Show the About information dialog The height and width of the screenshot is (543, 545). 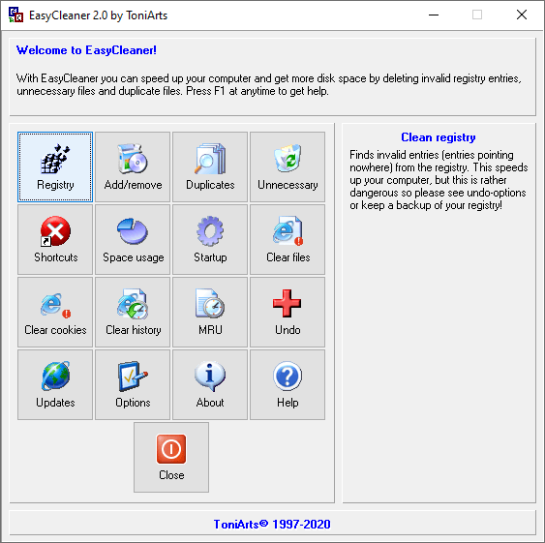210,385
